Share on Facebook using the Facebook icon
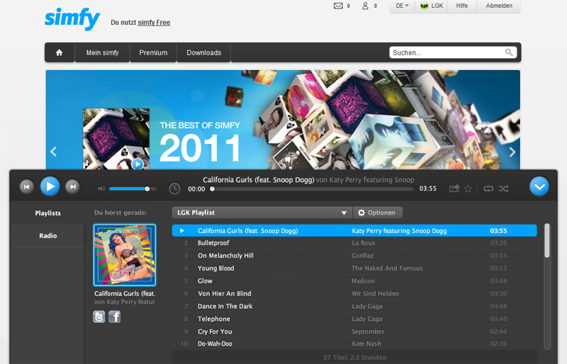The image size is (567, 364). pyautogui.click(x=114, y=317)
